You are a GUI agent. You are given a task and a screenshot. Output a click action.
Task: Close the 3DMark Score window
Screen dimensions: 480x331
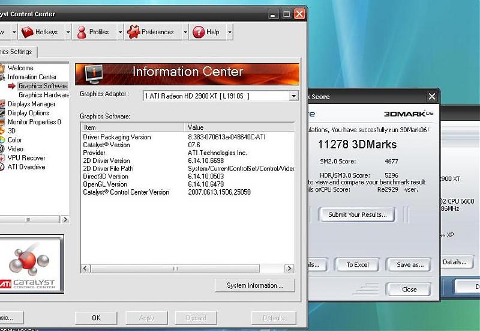click(431, 97)
